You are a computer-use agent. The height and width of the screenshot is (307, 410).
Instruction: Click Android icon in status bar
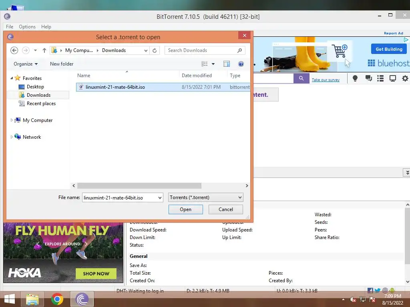click(x=392, y=290)
